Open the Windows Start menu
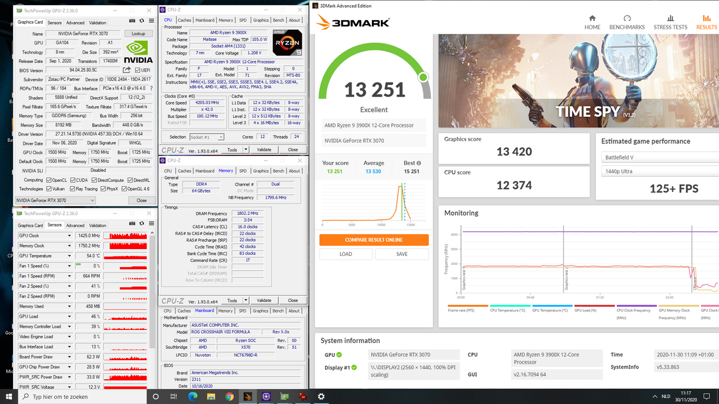 8,396
